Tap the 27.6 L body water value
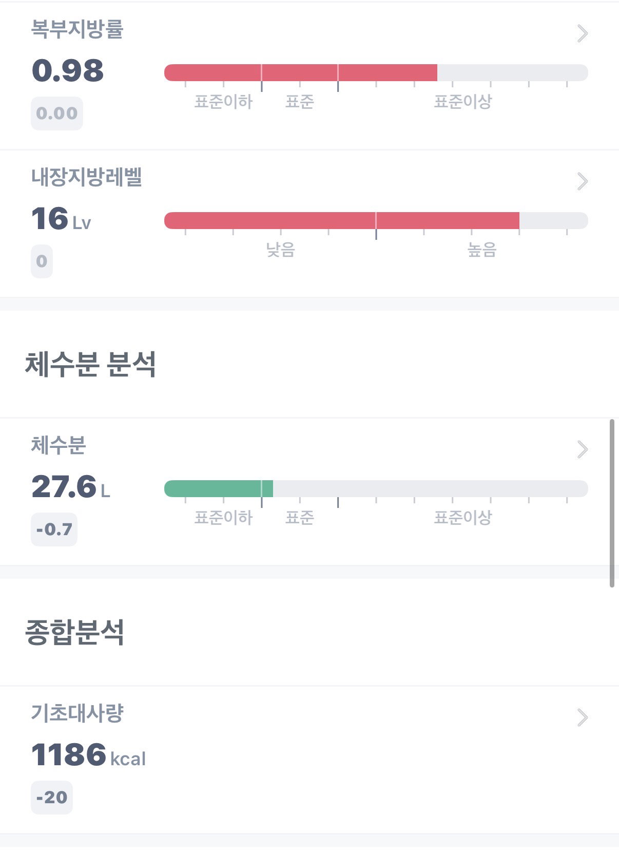 71,487
